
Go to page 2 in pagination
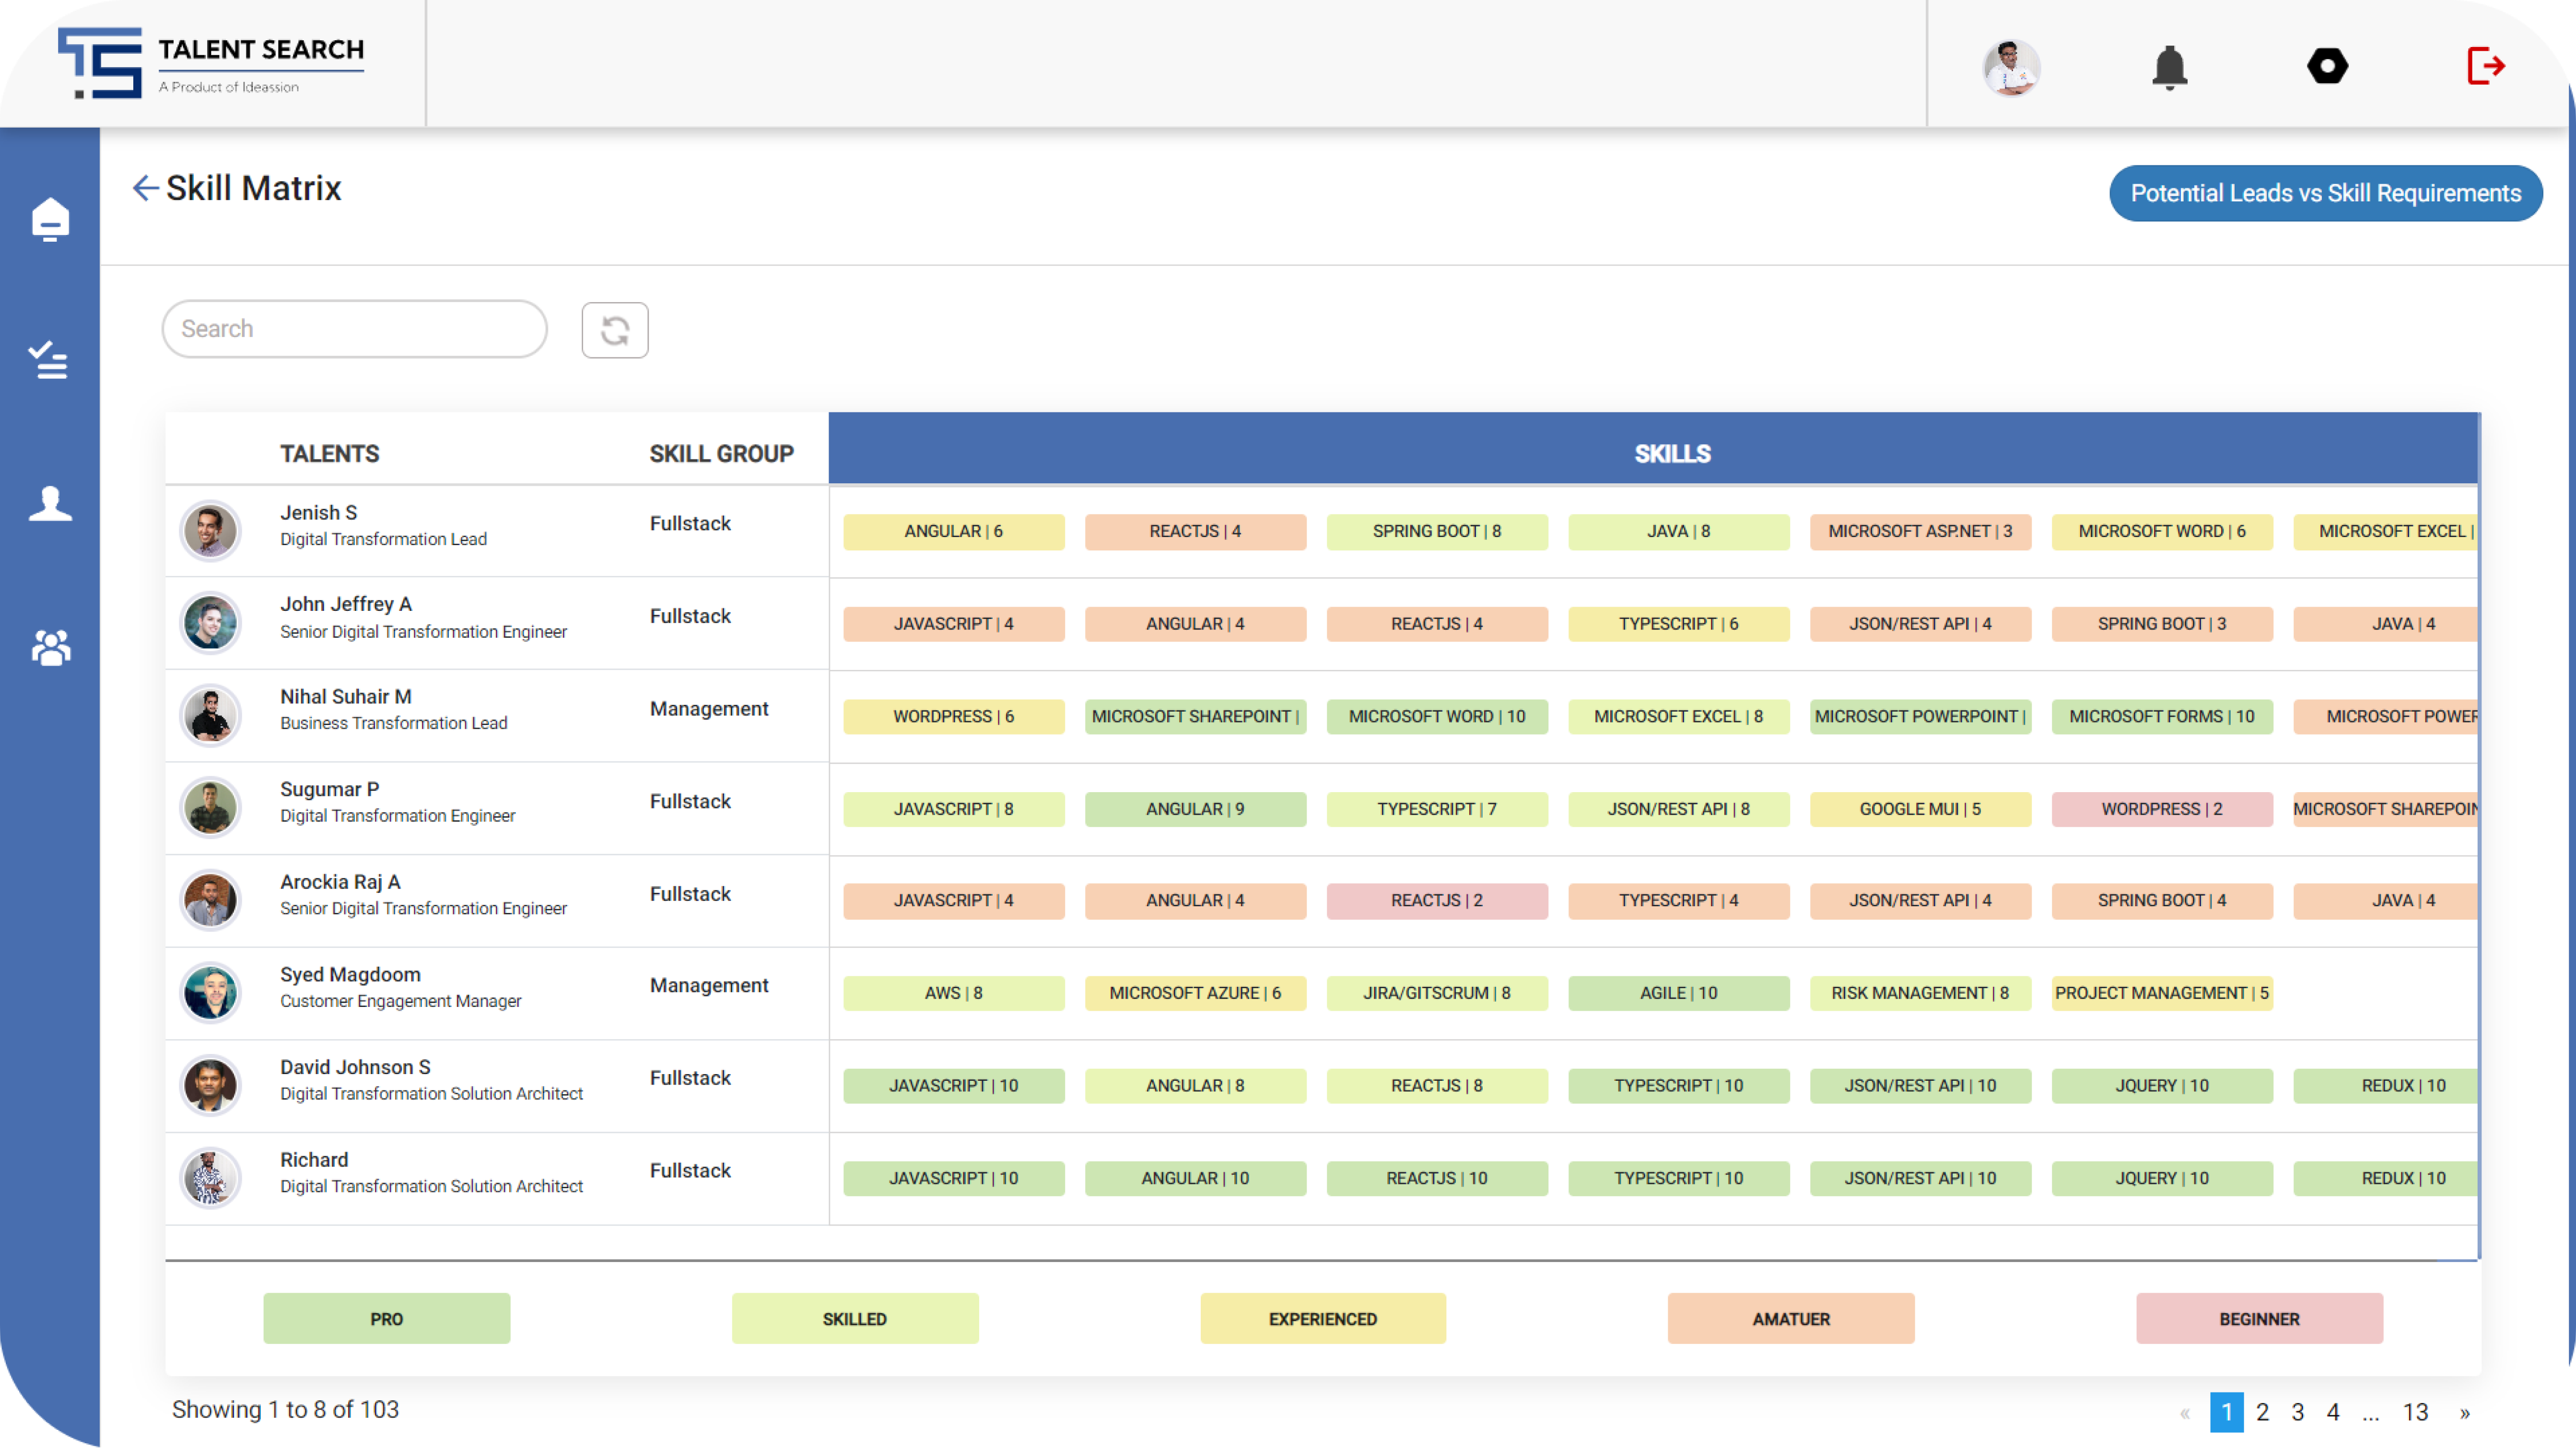(2262, 1412)
